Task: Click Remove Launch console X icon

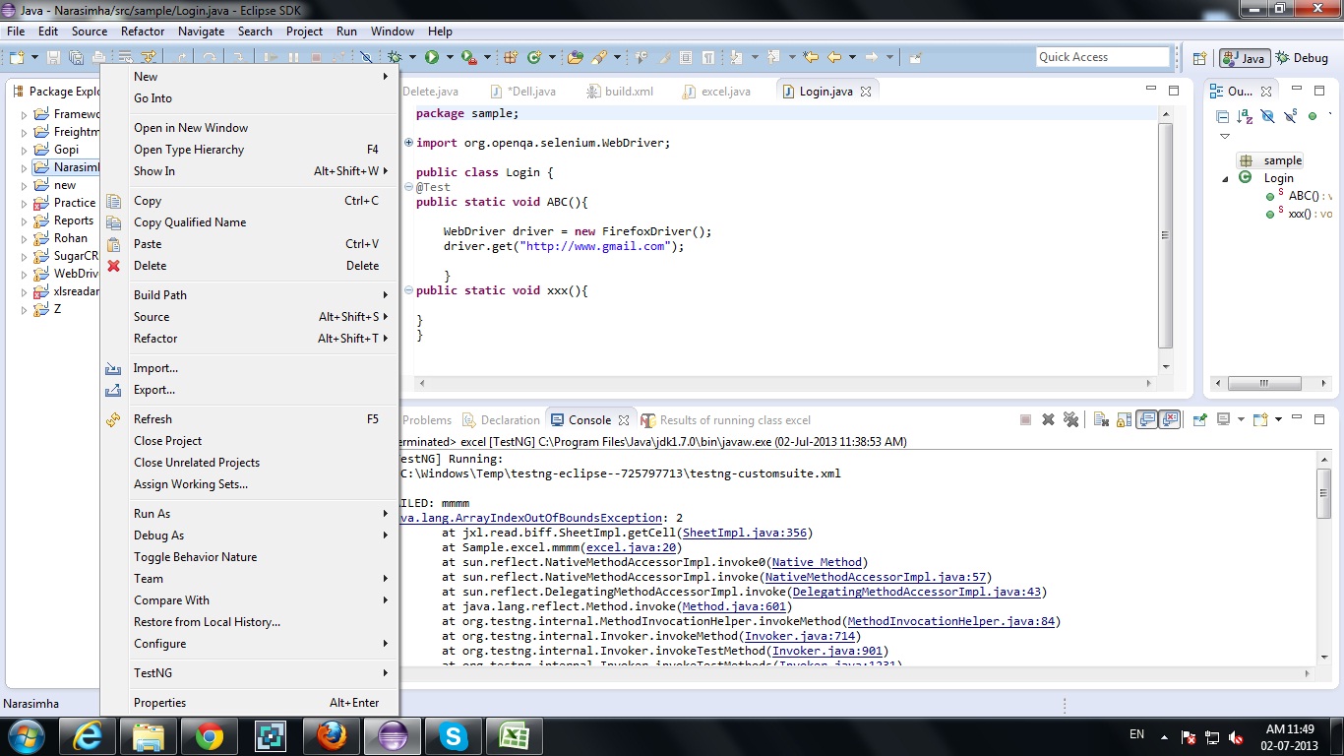Action: tap(1048, 419)
